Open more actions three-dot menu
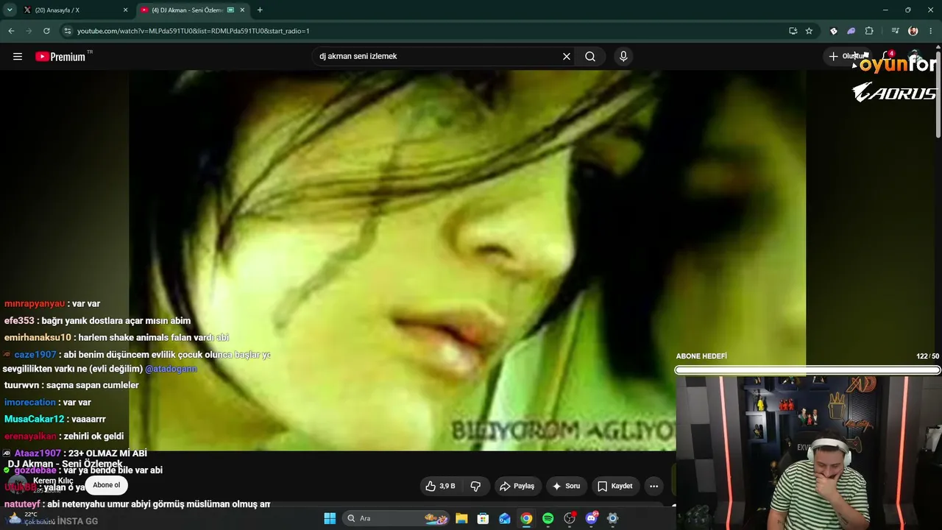This screenshot has height=530, width=942. tap(654, 486)
